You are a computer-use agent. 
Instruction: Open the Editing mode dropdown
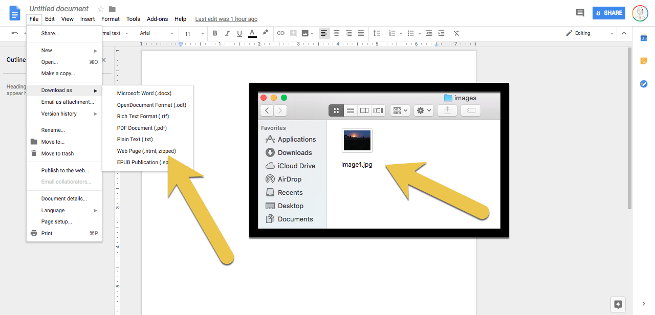tap(589, 33)
